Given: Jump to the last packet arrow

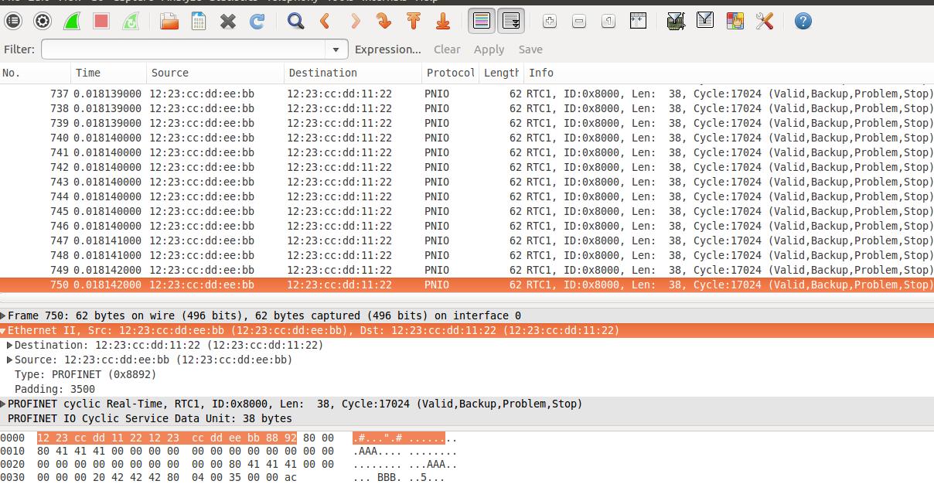Looking at the screenshot, I should (443, 21).
